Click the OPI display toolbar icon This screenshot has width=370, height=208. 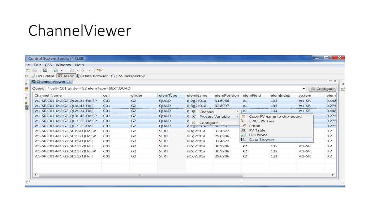[x=56, y=70]
